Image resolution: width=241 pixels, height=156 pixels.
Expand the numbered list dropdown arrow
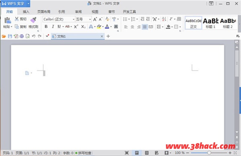click(x=137, y=19)
